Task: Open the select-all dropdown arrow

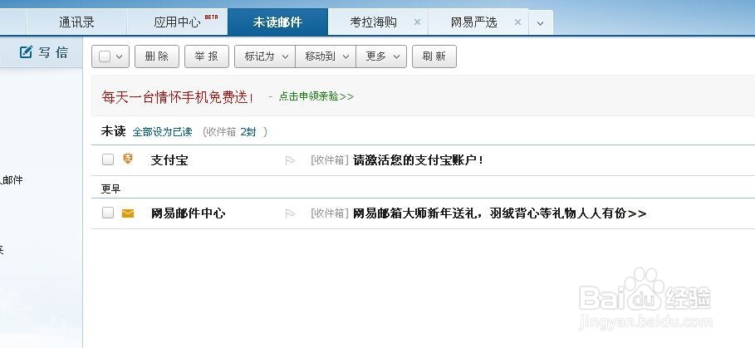Action: coord(120,56)
